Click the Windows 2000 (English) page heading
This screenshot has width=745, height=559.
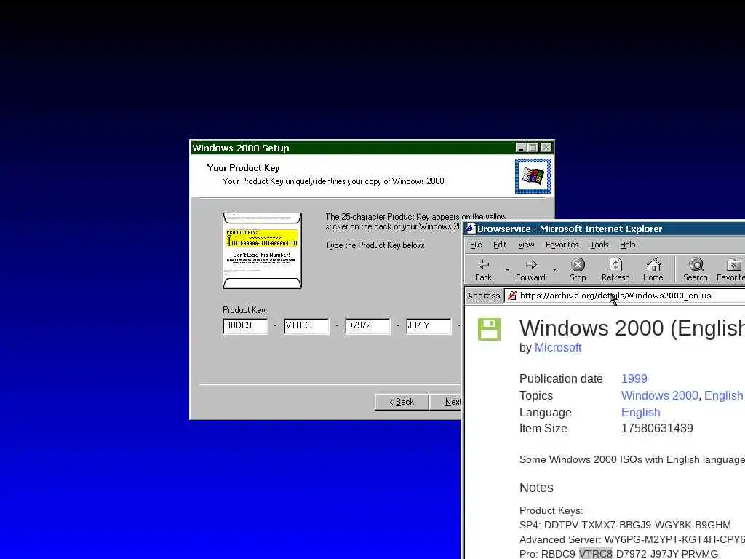tap(632, 328)
